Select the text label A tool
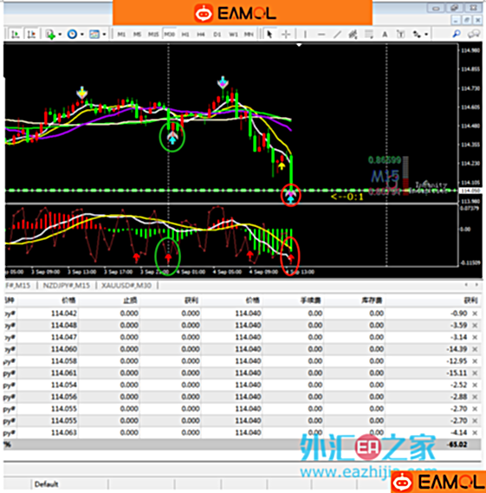The height and width of the screenshot is (493, 486). pos(385,34)
